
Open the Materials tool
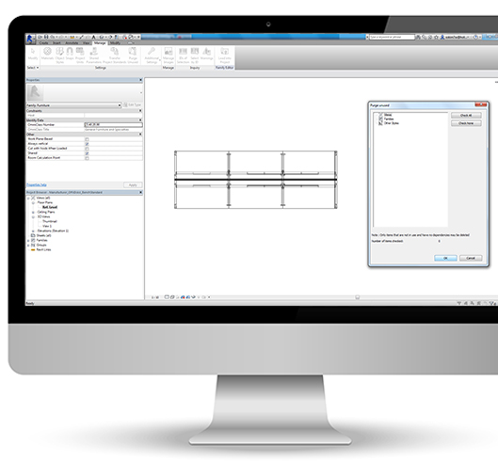pos(47,54)
